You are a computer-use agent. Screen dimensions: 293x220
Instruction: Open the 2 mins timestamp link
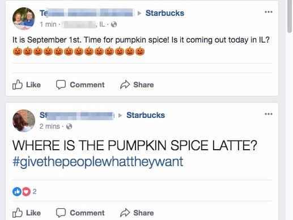click(49, 126)
